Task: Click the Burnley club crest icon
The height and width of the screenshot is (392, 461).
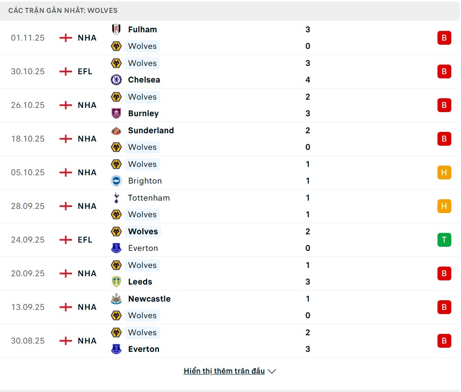Action: point(116,113)
